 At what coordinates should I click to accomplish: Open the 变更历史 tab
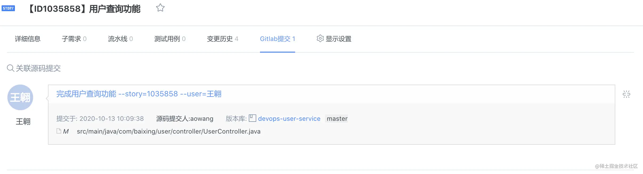coord(223,39)
